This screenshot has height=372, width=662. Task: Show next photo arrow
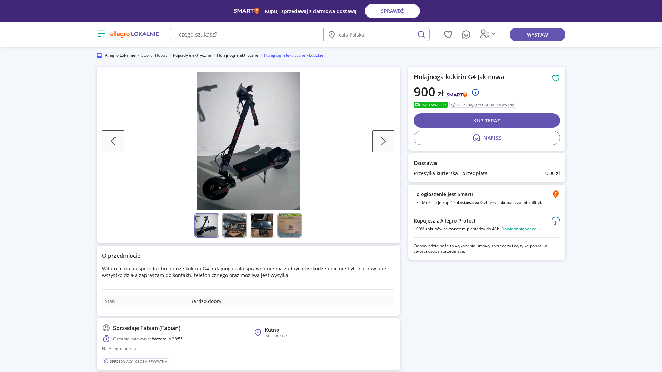click(x=383, y=141)
